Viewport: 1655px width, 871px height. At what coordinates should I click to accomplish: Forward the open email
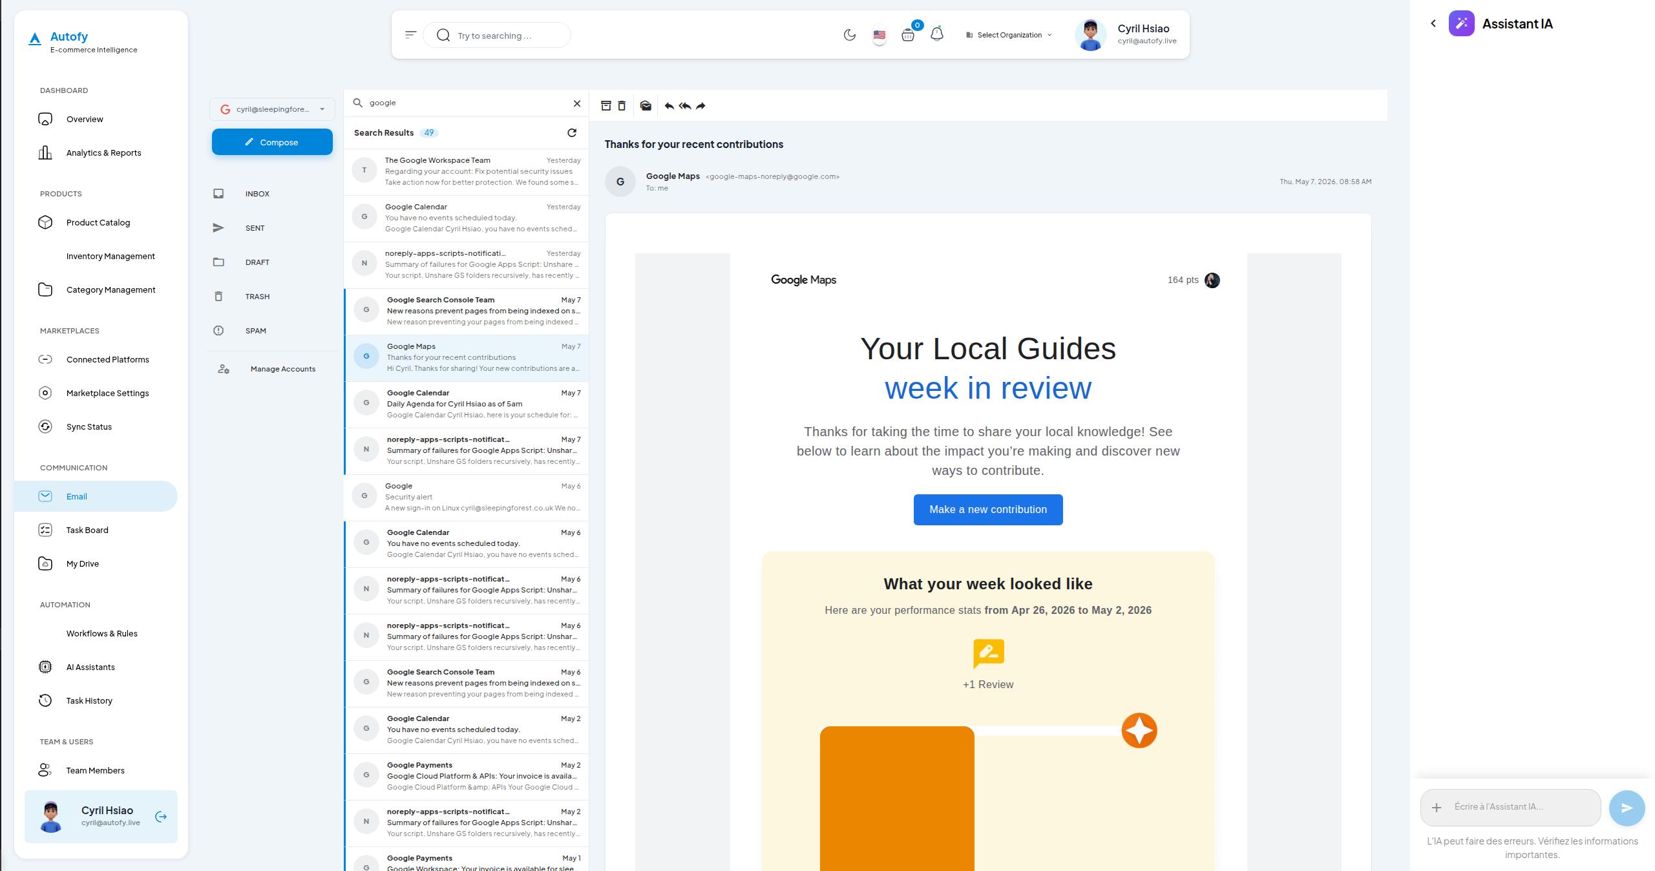(x=701, y=106)
